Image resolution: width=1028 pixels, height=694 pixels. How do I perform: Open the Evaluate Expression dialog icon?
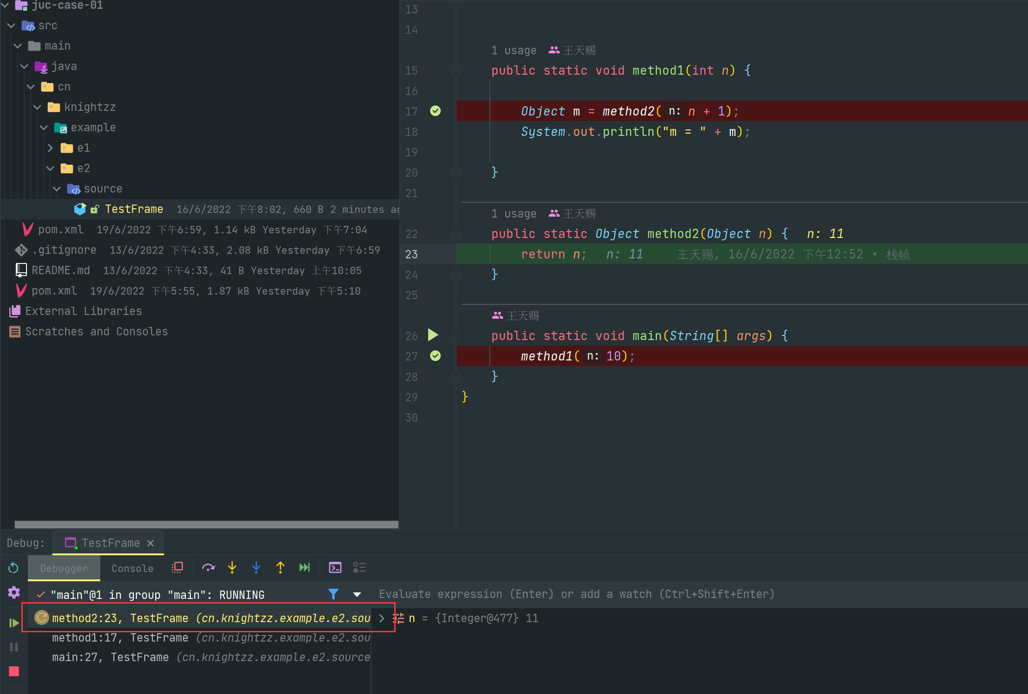pyautogui.click(x=335, y=567)
